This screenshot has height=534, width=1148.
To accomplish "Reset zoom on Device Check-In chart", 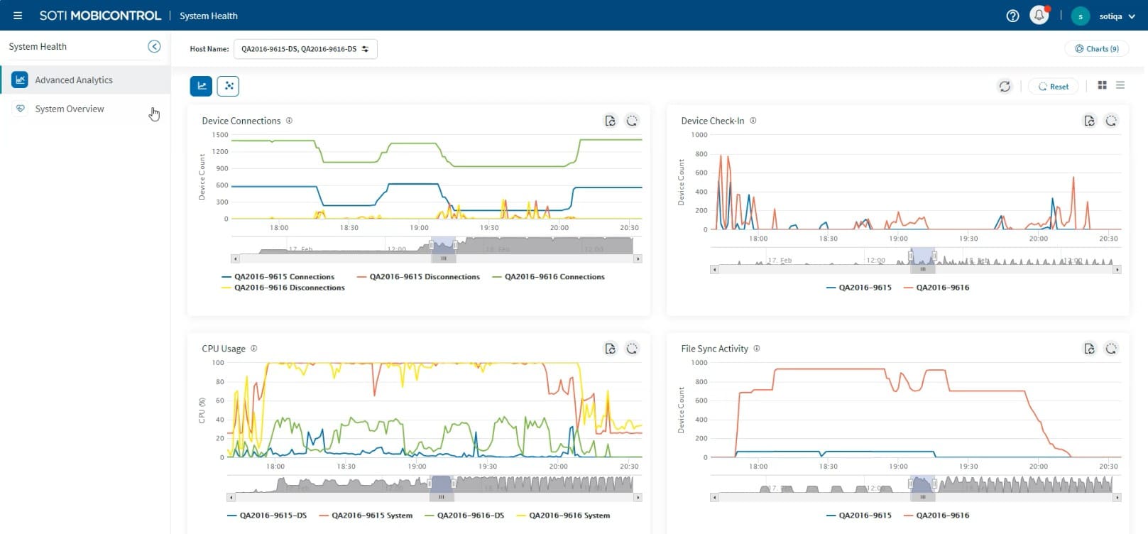I will pyautogui.click(x=1111, y=121).
